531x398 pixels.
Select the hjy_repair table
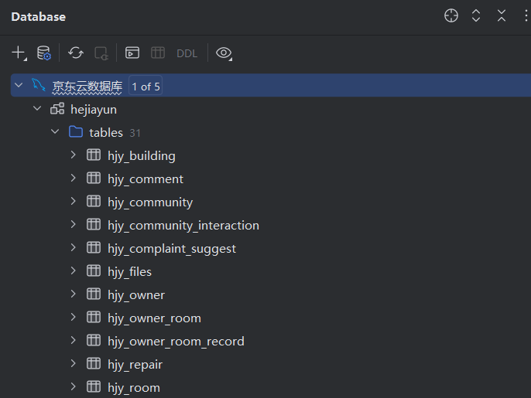(135, 365)
